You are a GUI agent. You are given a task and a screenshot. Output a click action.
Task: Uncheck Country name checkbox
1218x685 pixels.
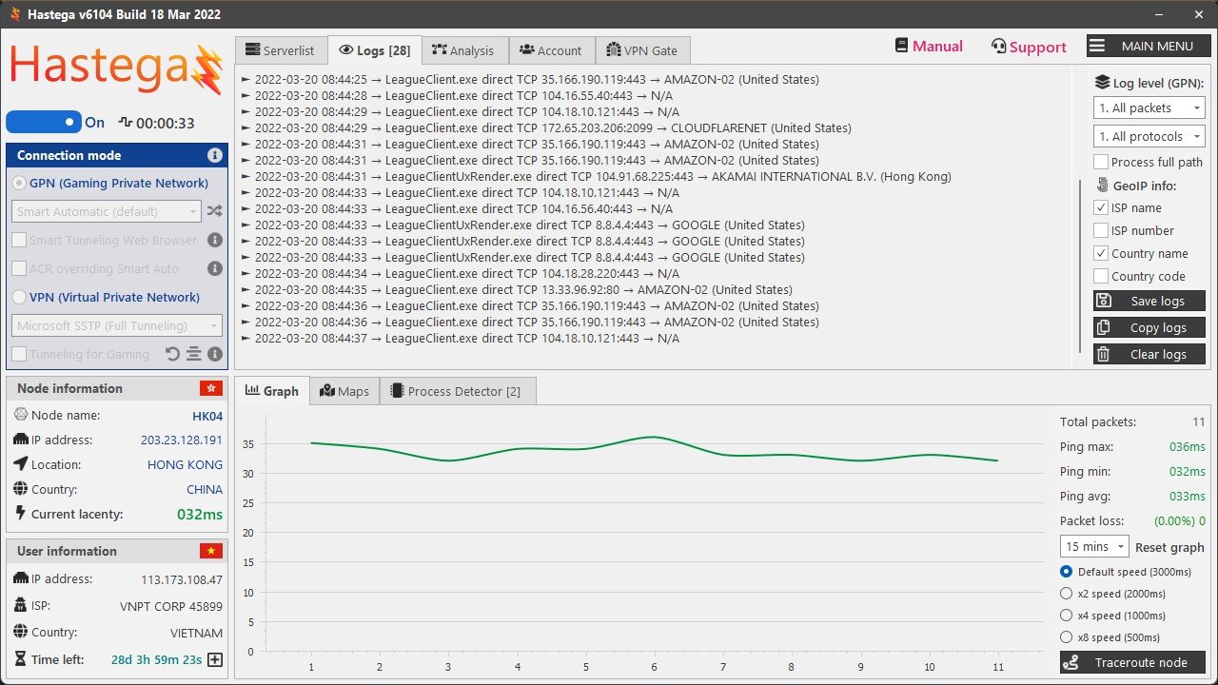pos(1101,253)
